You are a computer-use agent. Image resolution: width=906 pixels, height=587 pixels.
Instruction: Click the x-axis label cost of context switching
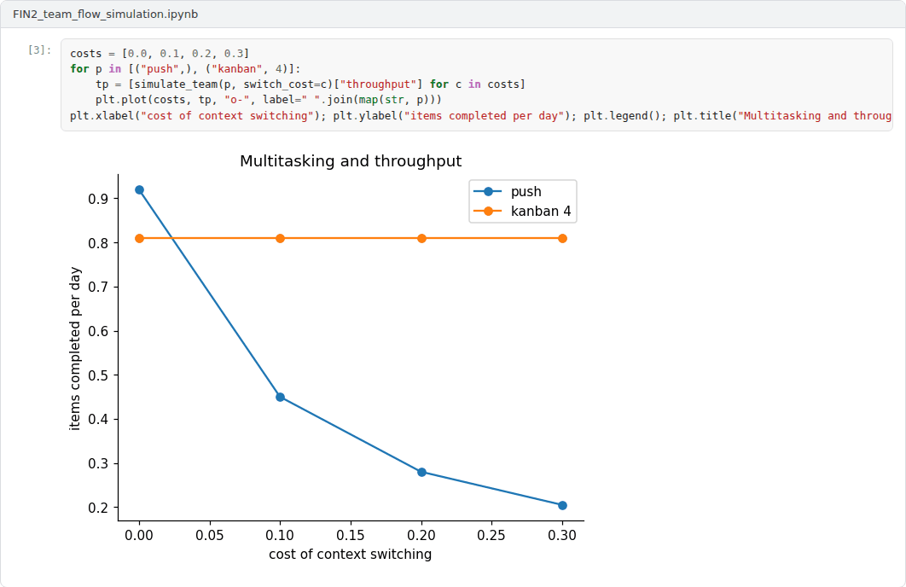click(350, 554)
